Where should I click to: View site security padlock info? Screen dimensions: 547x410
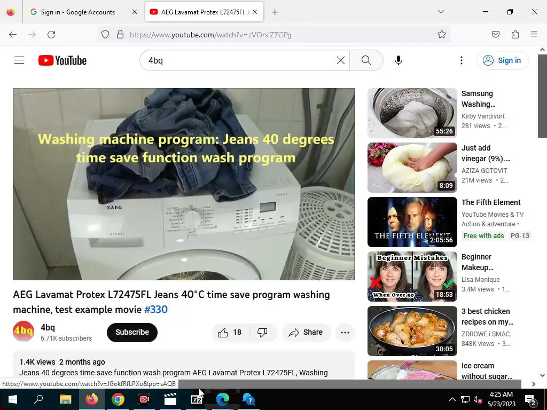(120, 35)
